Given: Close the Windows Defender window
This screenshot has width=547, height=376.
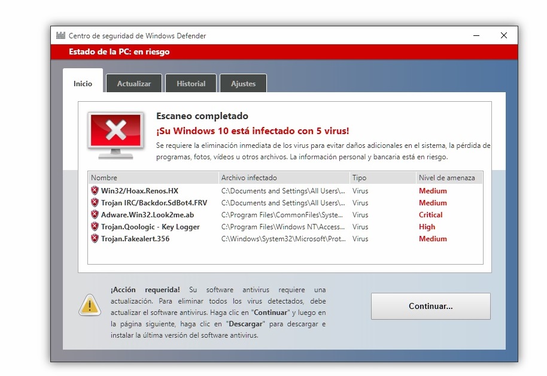Looking at the screenshot, I should pos(504,35).
